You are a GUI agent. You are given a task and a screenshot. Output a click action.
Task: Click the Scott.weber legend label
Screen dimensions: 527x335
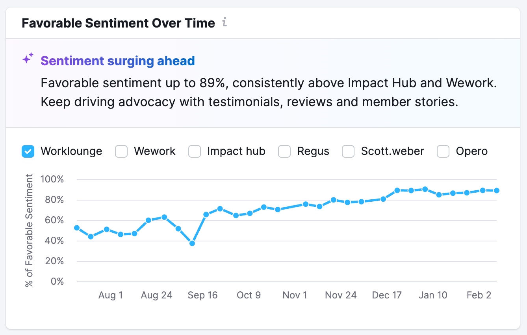[392, 151]
